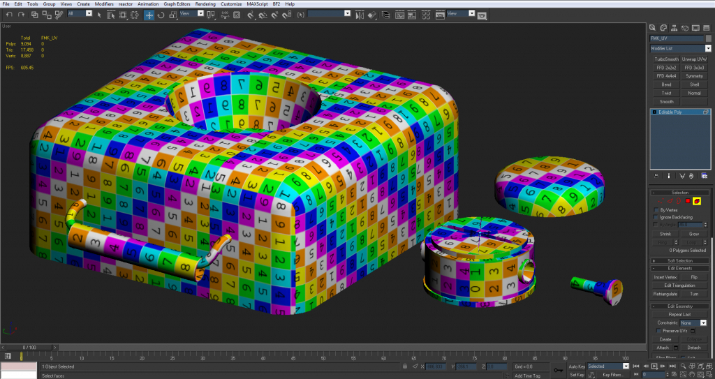Open the MAXScript menu

(x=258, y=3)
